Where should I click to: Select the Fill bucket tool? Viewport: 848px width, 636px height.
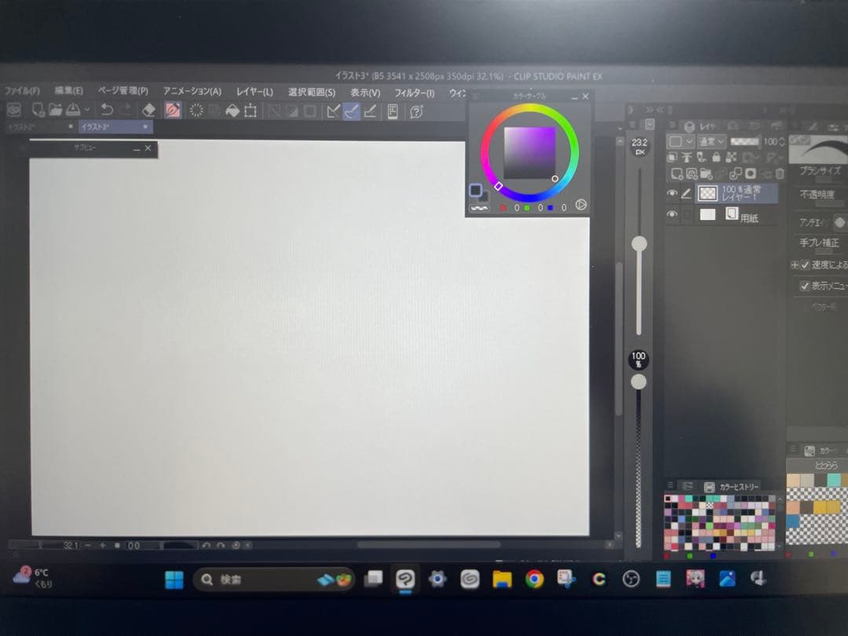(232, 110)
